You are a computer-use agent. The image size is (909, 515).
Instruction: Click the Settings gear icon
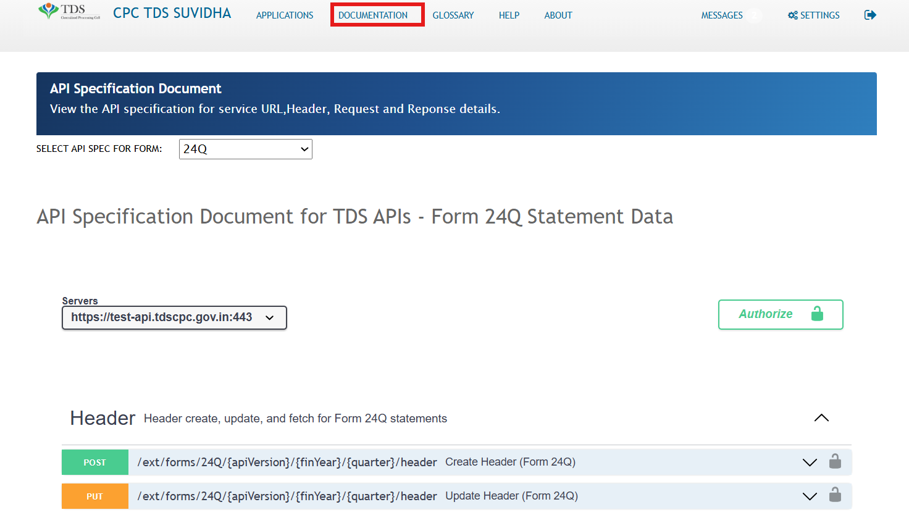(793, 15)
